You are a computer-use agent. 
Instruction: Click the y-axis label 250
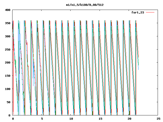click(8, 50)
